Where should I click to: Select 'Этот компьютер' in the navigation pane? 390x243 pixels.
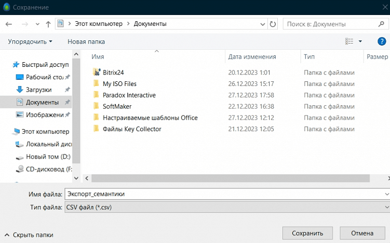45,131
